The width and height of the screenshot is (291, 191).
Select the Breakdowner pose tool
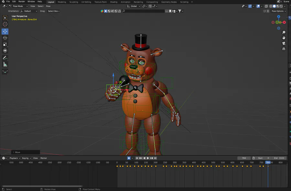5,72
